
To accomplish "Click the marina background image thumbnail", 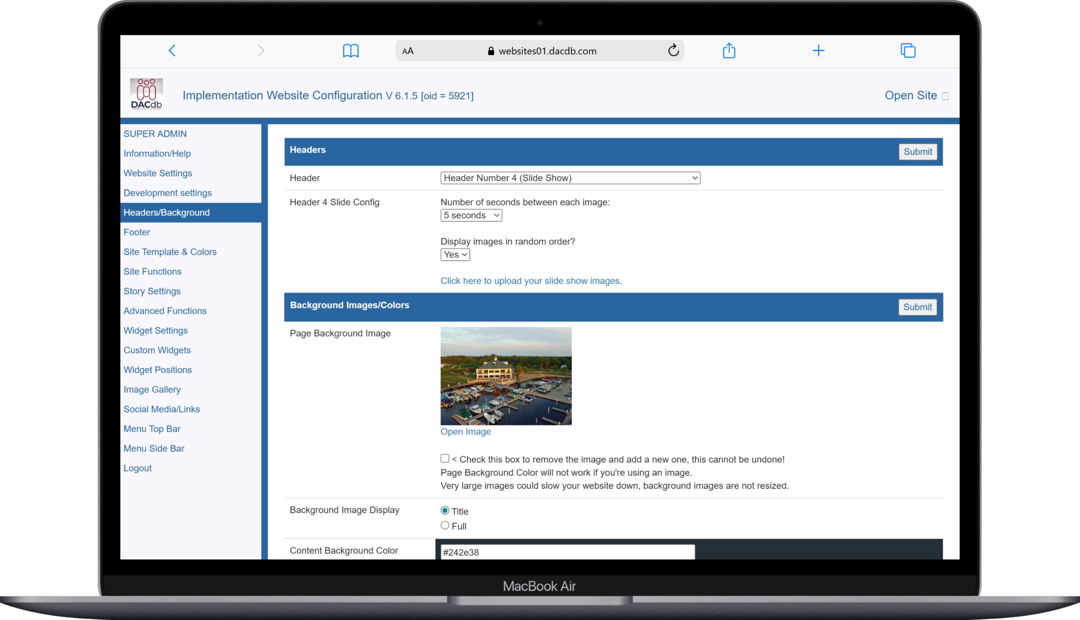I will (506, 375).
